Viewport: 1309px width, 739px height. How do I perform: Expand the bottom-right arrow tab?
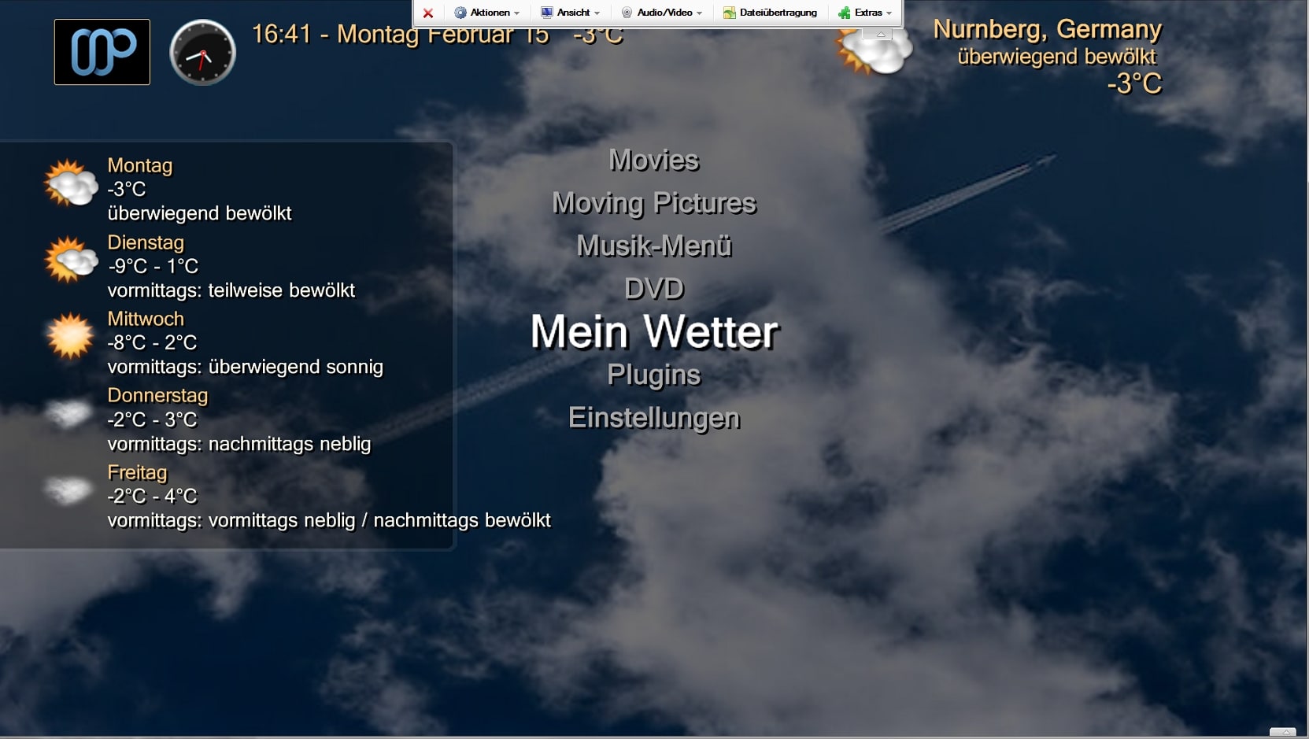point(1282,732)
